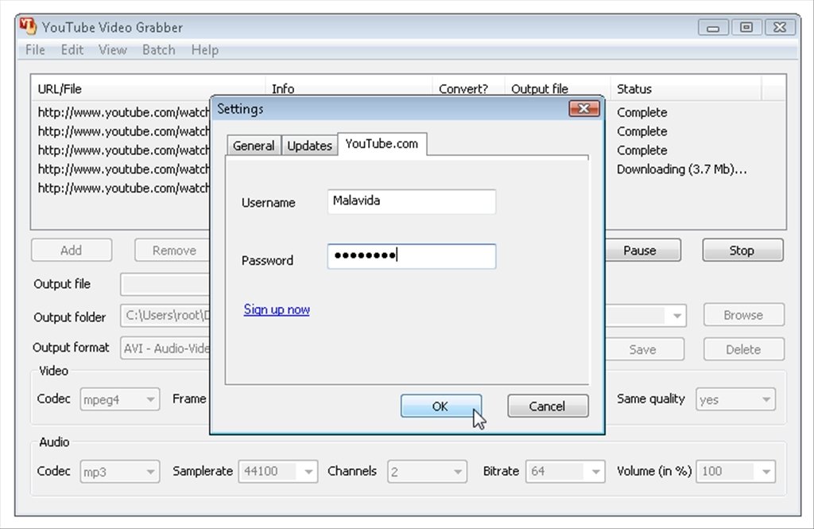Confirm settings with the OK button
The height and width of the screenshot is (529, 814).
440,406
